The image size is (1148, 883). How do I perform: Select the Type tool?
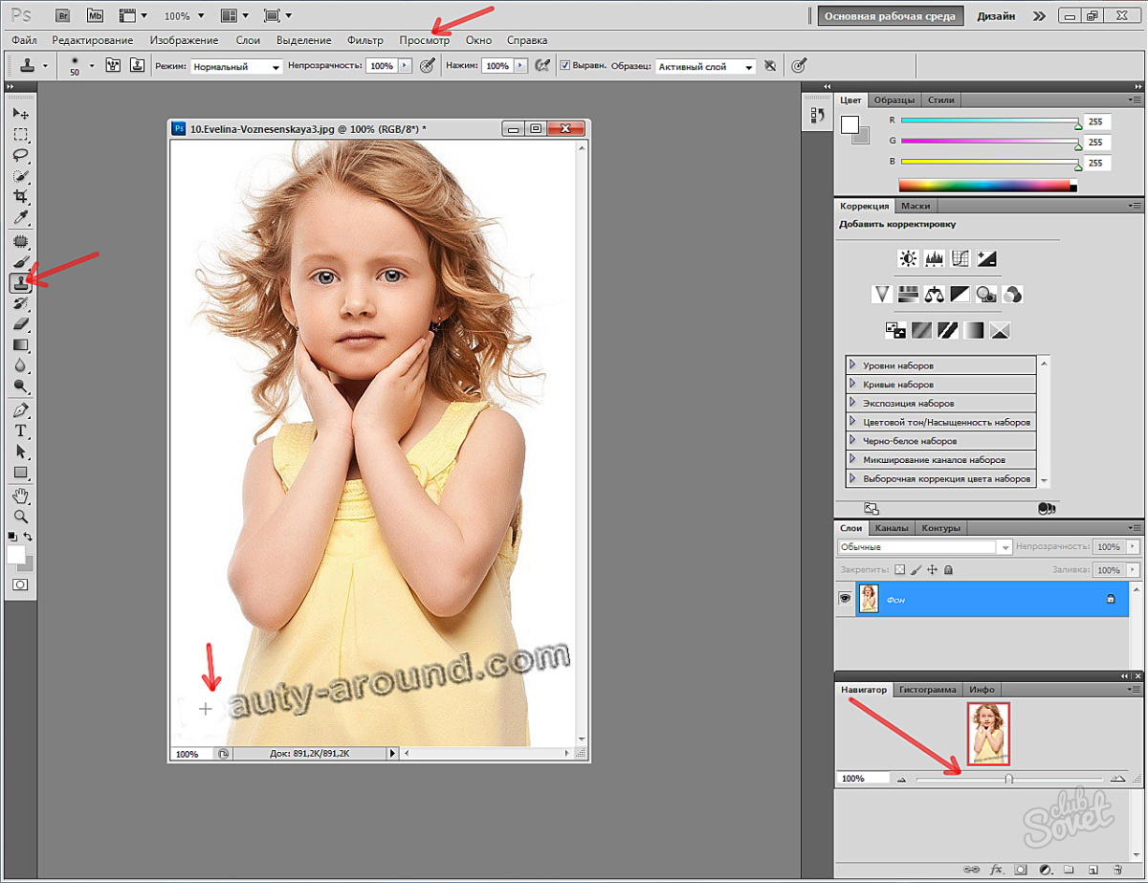tap(20, 431)
